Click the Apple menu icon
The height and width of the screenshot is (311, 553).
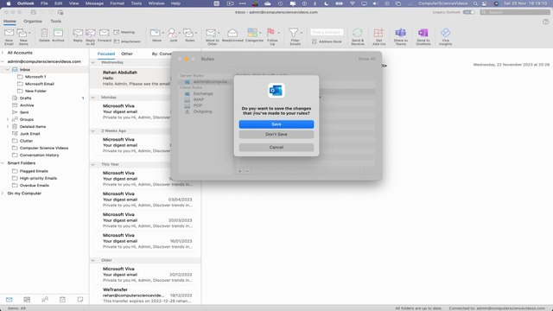(x=9, y=3)
